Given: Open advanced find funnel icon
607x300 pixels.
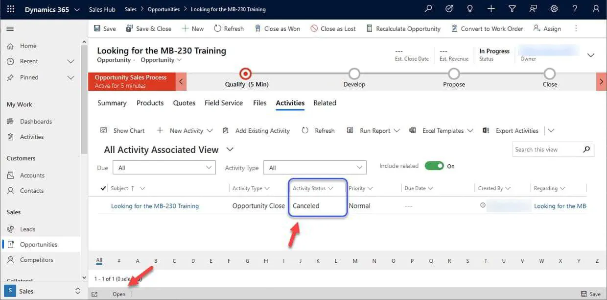Looking at the screenshot, I should (512, 9).
